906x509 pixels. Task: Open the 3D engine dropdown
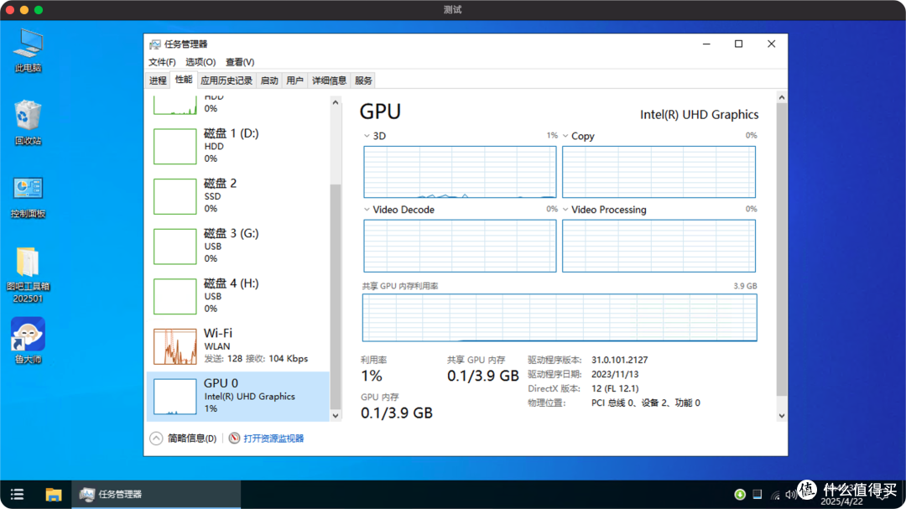367,137
